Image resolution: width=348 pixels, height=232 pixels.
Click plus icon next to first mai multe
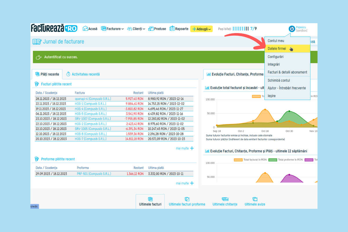(192, 148)
